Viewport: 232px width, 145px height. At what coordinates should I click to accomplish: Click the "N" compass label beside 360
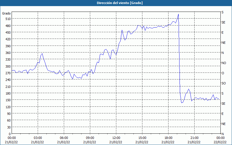[x=222, y=53]
